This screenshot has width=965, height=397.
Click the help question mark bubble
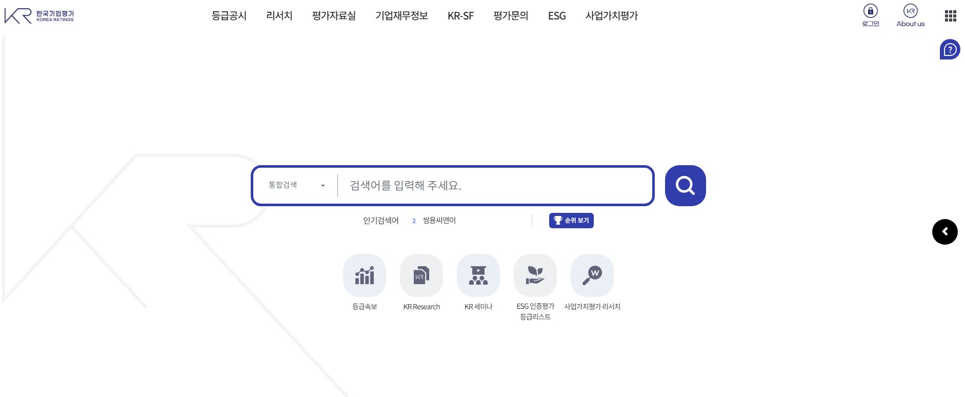click(x=950, y=49)
